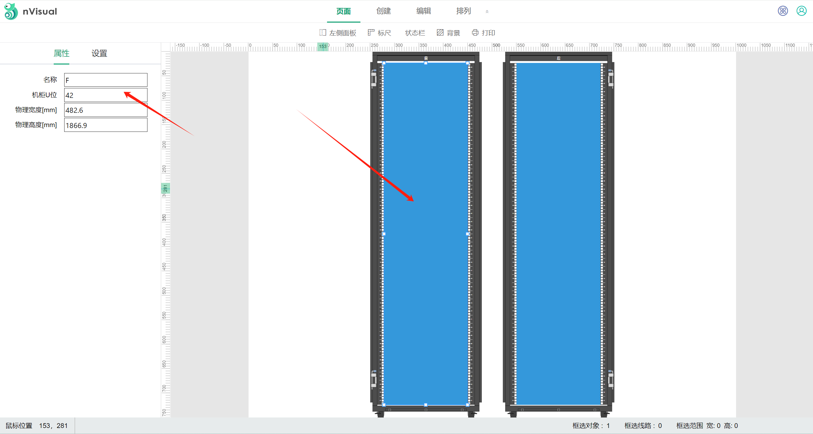Toggle the status bar (状态栏)
Screen dimensions: 813x434
tap(414, 33)
